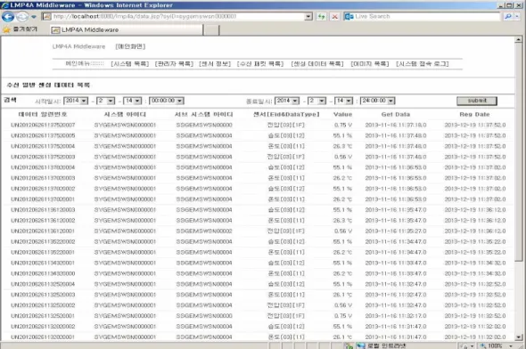Expand the start date day dropdown
Screen dimensions: 526x349
(137, 101)
